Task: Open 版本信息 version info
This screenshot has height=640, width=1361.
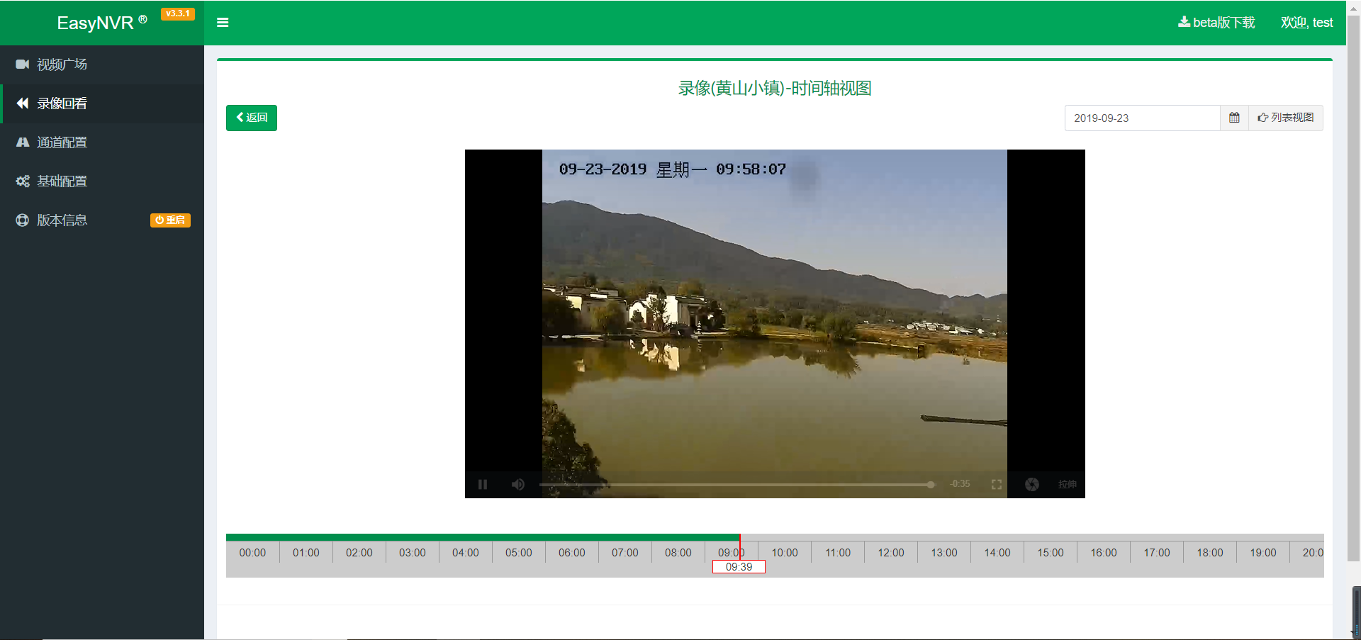Action: pyautogui.click(x=62, y=220)
